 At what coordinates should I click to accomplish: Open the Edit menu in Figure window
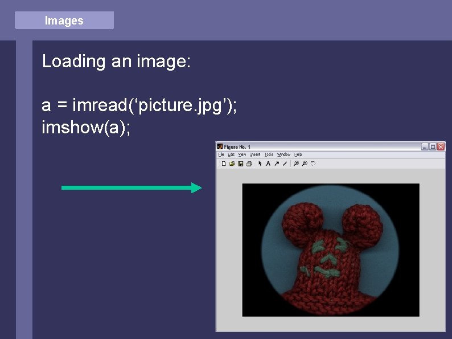(x=231, y=154)
